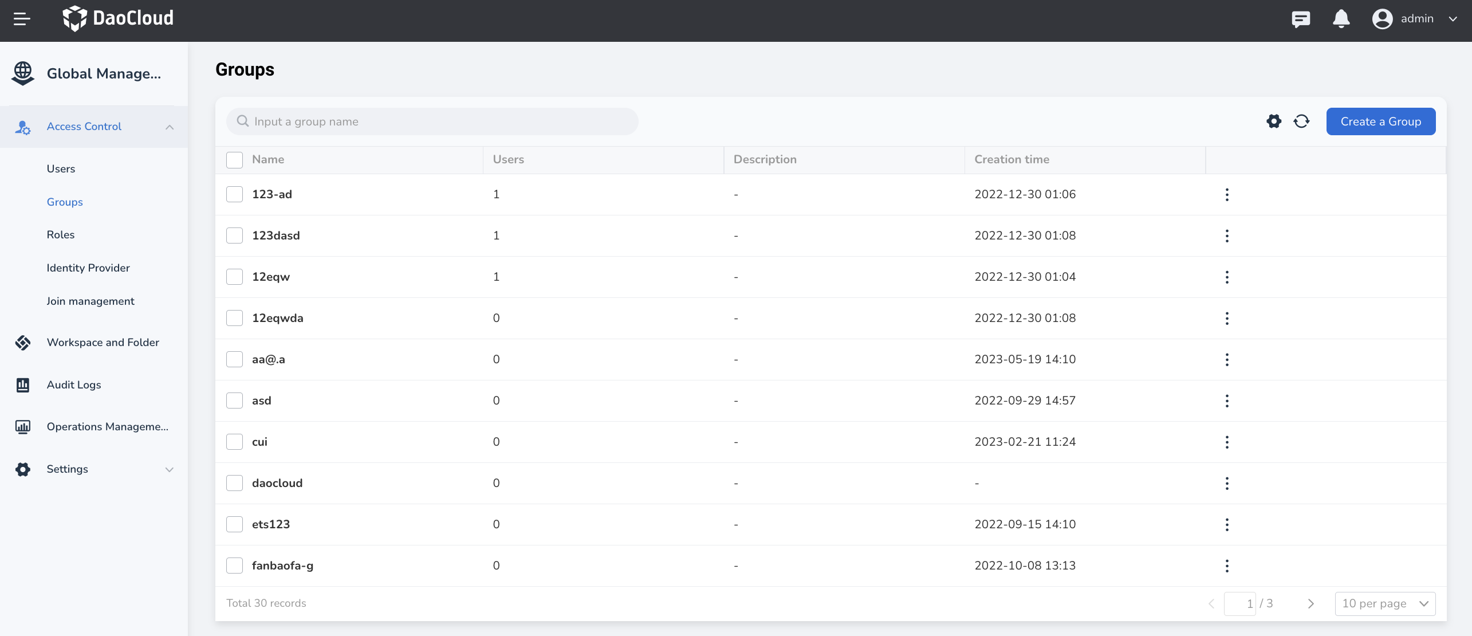1472x636 pixels.
Task: Toggle the hamburger navigation menu
Action: (x=22, y=19)
